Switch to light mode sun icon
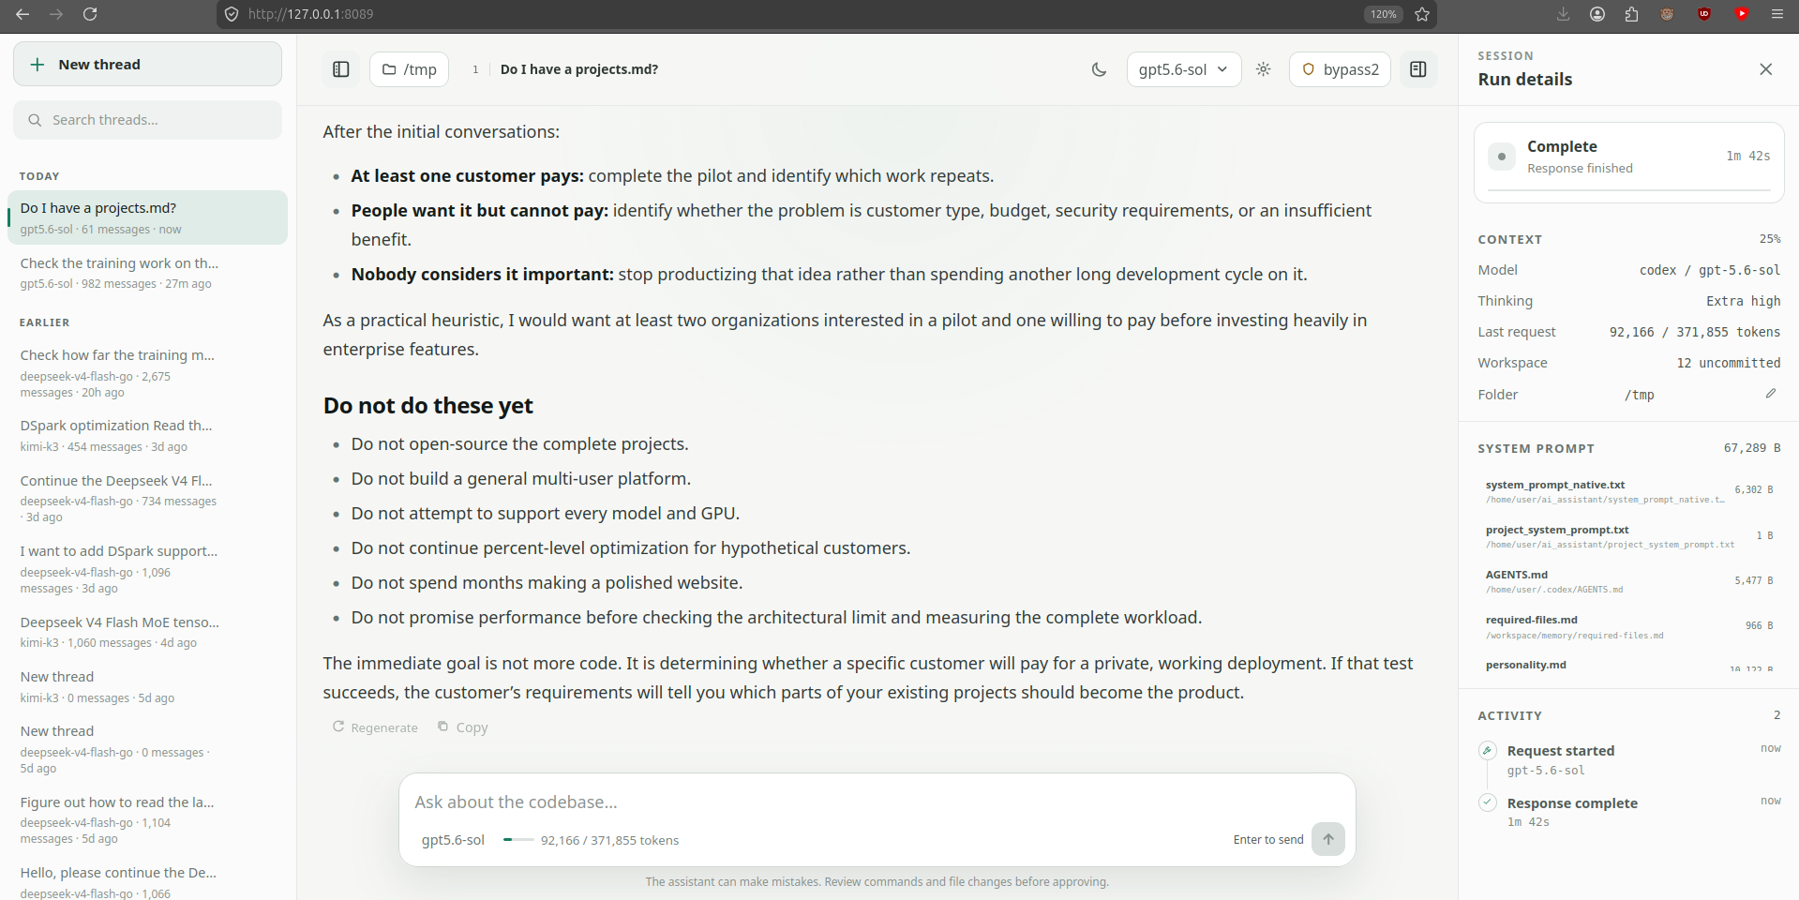The image size is (1799, 900). pos(1263,69)
